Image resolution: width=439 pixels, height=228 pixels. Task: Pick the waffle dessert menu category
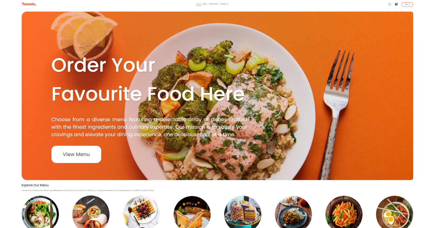(142, 212)
